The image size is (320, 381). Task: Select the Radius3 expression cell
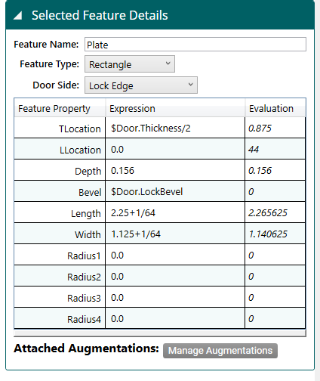(175, 297)
